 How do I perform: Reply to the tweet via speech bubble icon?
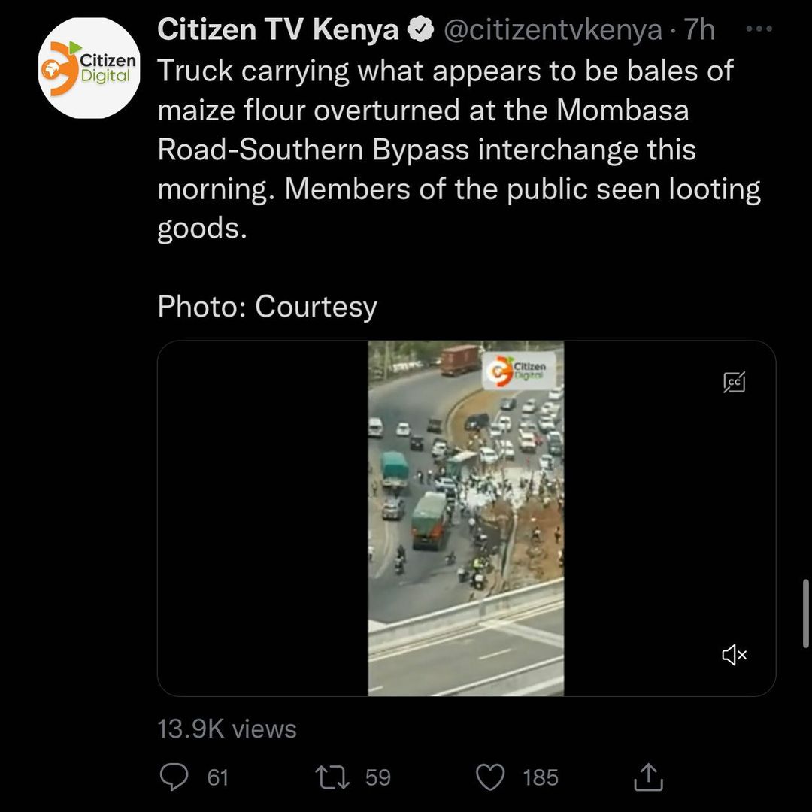pyautogui.click(x=175, y=777)
